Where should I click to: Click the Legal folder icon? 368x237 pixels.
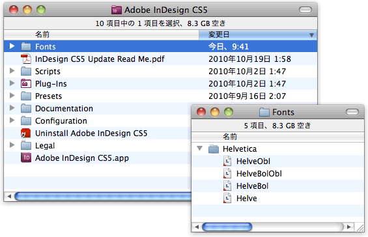click(26, 146)
